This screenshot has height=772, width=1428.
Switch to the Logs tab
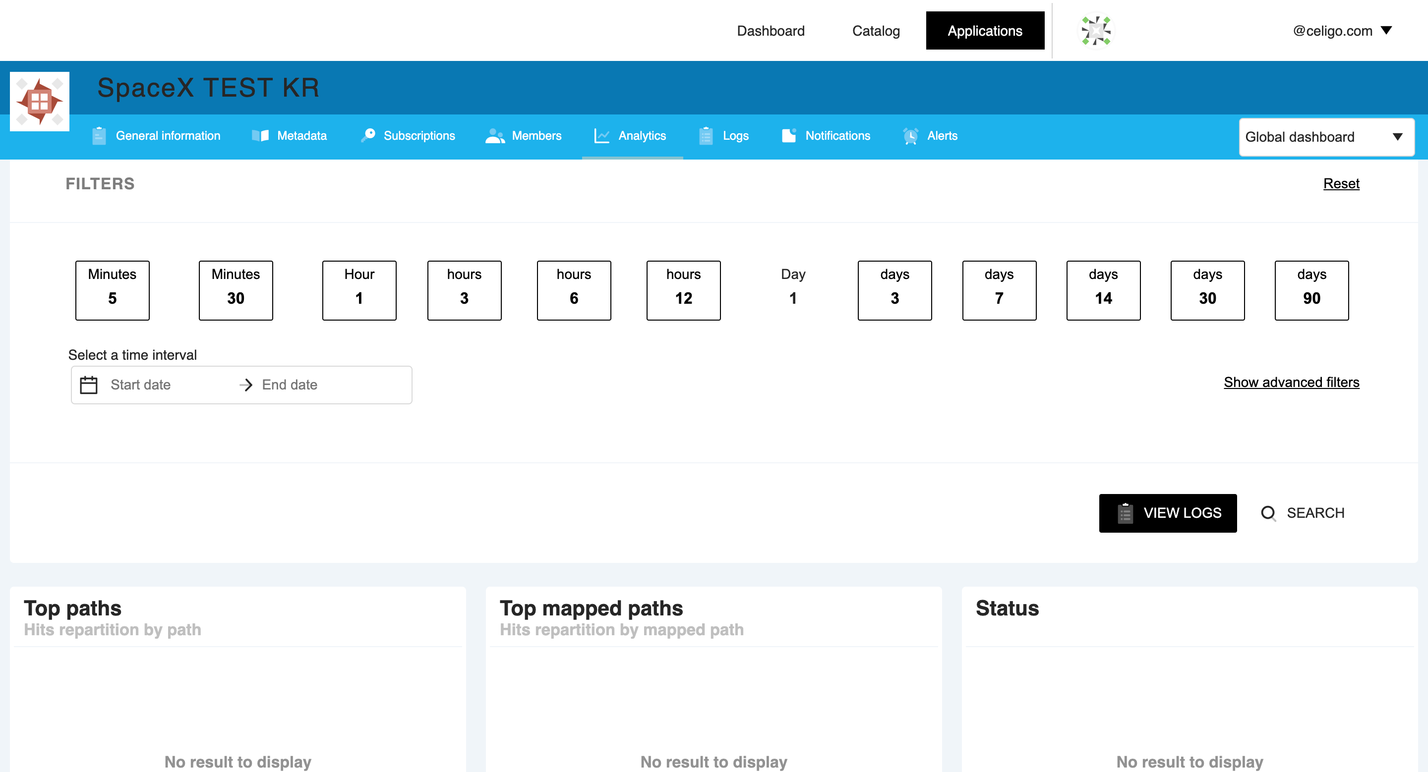pyautogui.click(x=724, y=136)
